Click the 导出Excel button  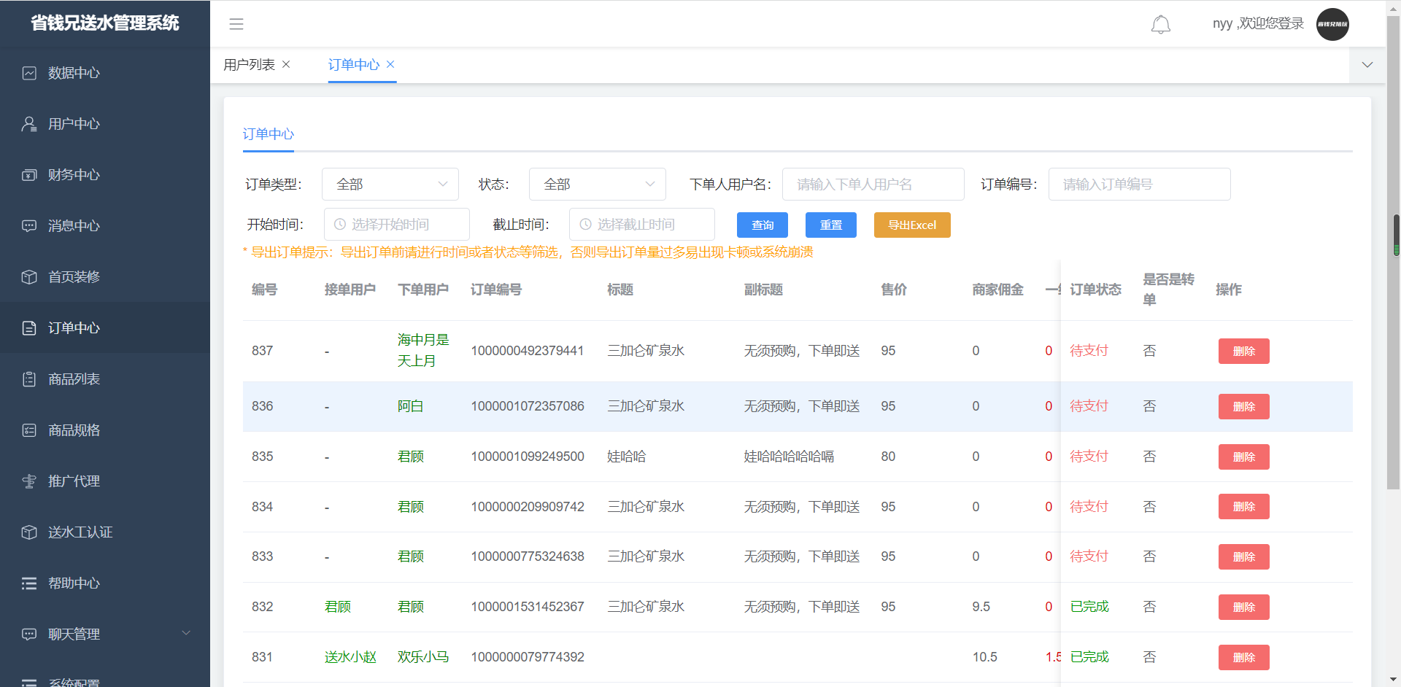tap(911, 225)
